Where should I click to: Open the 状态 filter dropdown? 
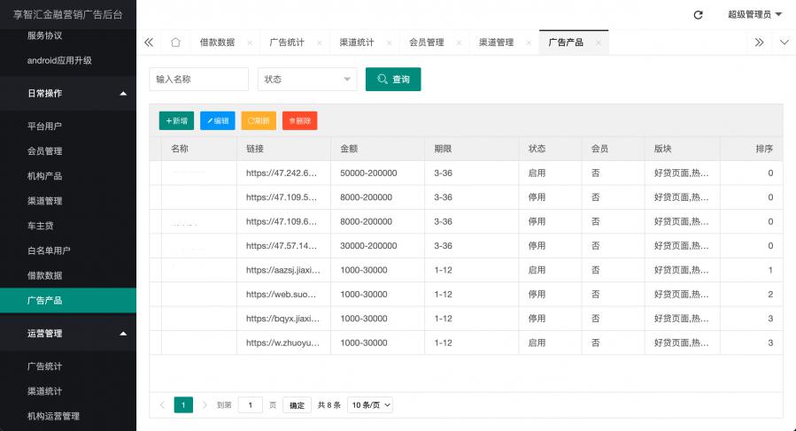click(x=306, y=79)
